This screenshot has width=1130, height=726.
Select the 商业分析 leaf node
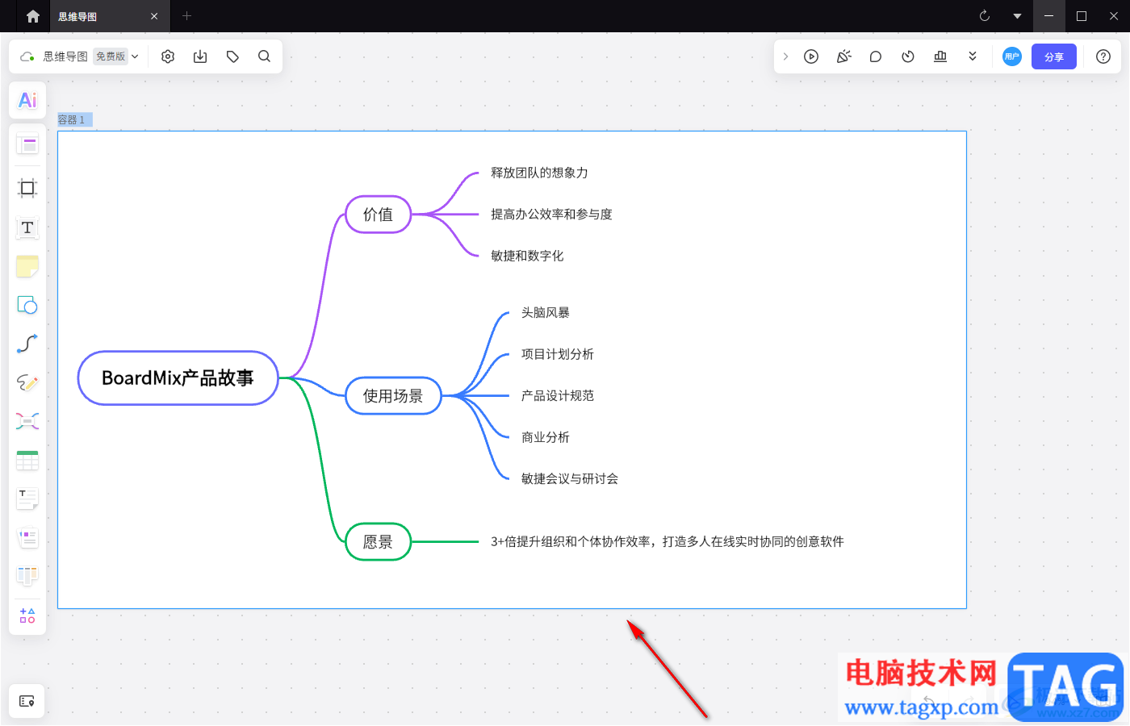pyautogui.click(x=546, y=437)
